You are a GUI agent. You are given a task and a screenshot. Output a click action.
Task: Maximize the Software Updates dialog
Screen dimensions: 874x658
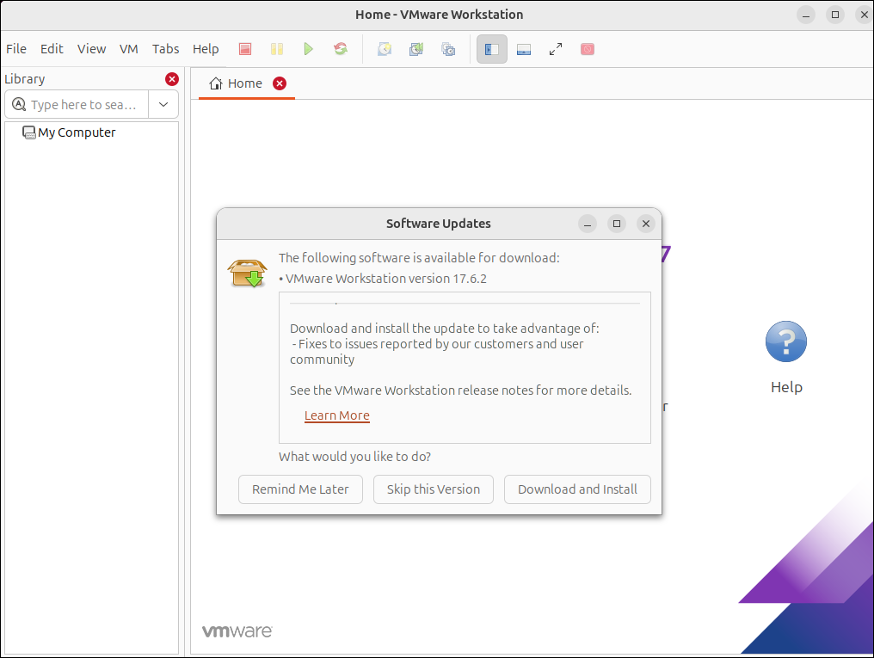point(617,224)
